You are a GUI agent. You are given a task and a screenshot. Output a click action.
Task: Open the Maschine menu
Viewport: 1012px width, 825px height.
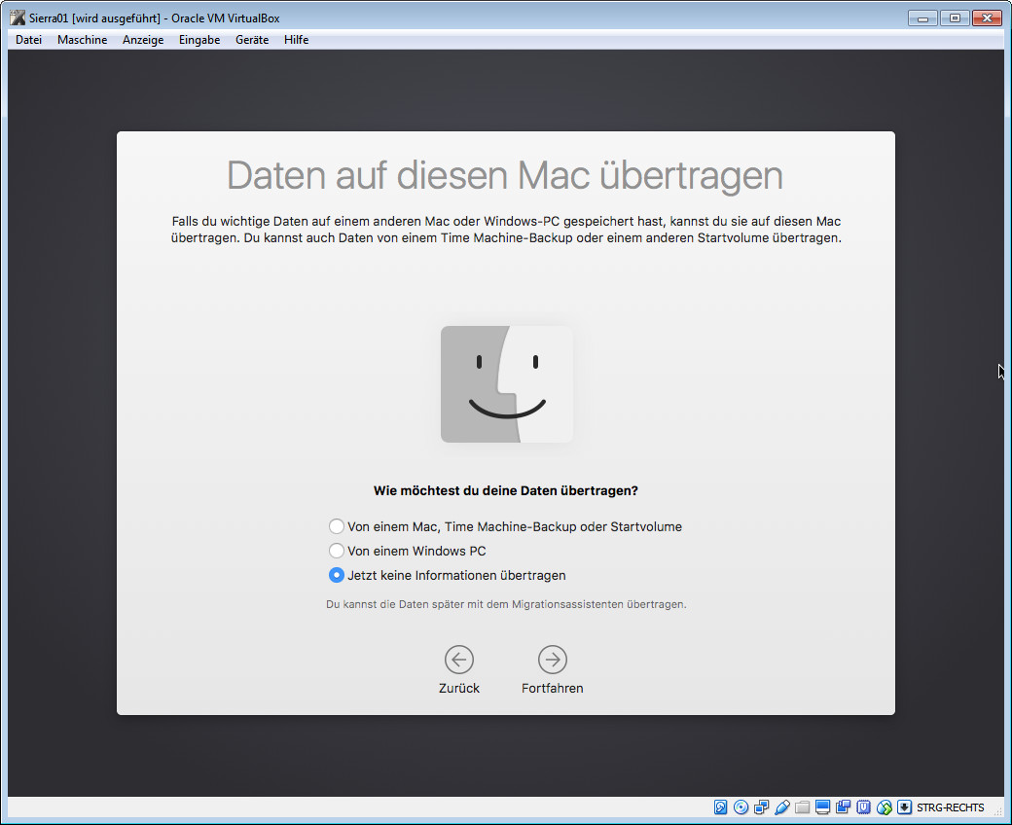coord(82,40)
